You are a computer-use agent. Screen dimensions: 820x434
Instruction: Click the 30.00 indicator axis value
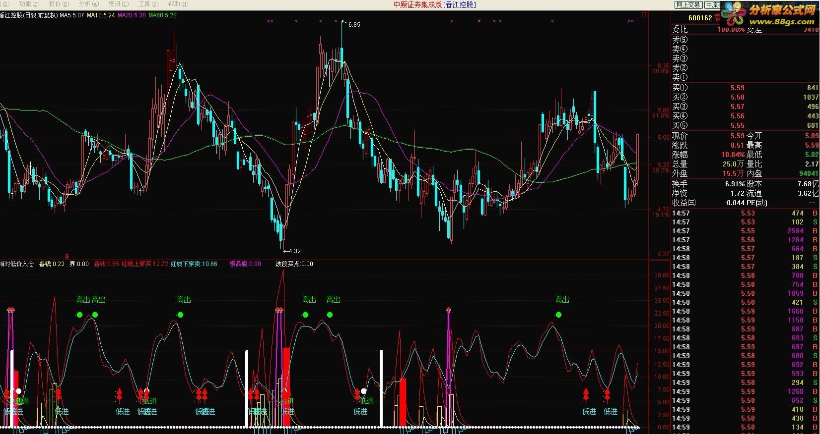tap(662, 275)
